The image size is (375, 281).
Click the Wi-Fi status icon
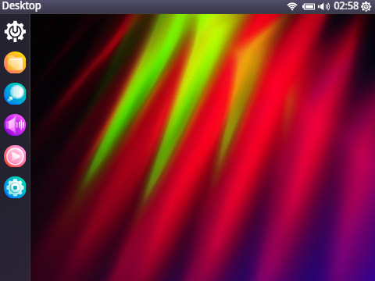(292, 6)
